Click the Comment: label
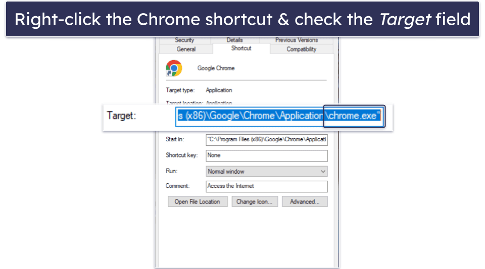The width and height of the screenshot is (485, 269). pyautogui.click(x=177, y=186)
